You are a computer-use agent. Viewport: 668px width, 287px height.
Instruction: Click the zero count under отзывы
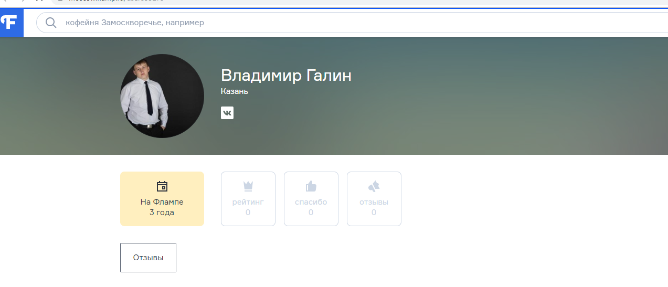[x=374, y=212]
